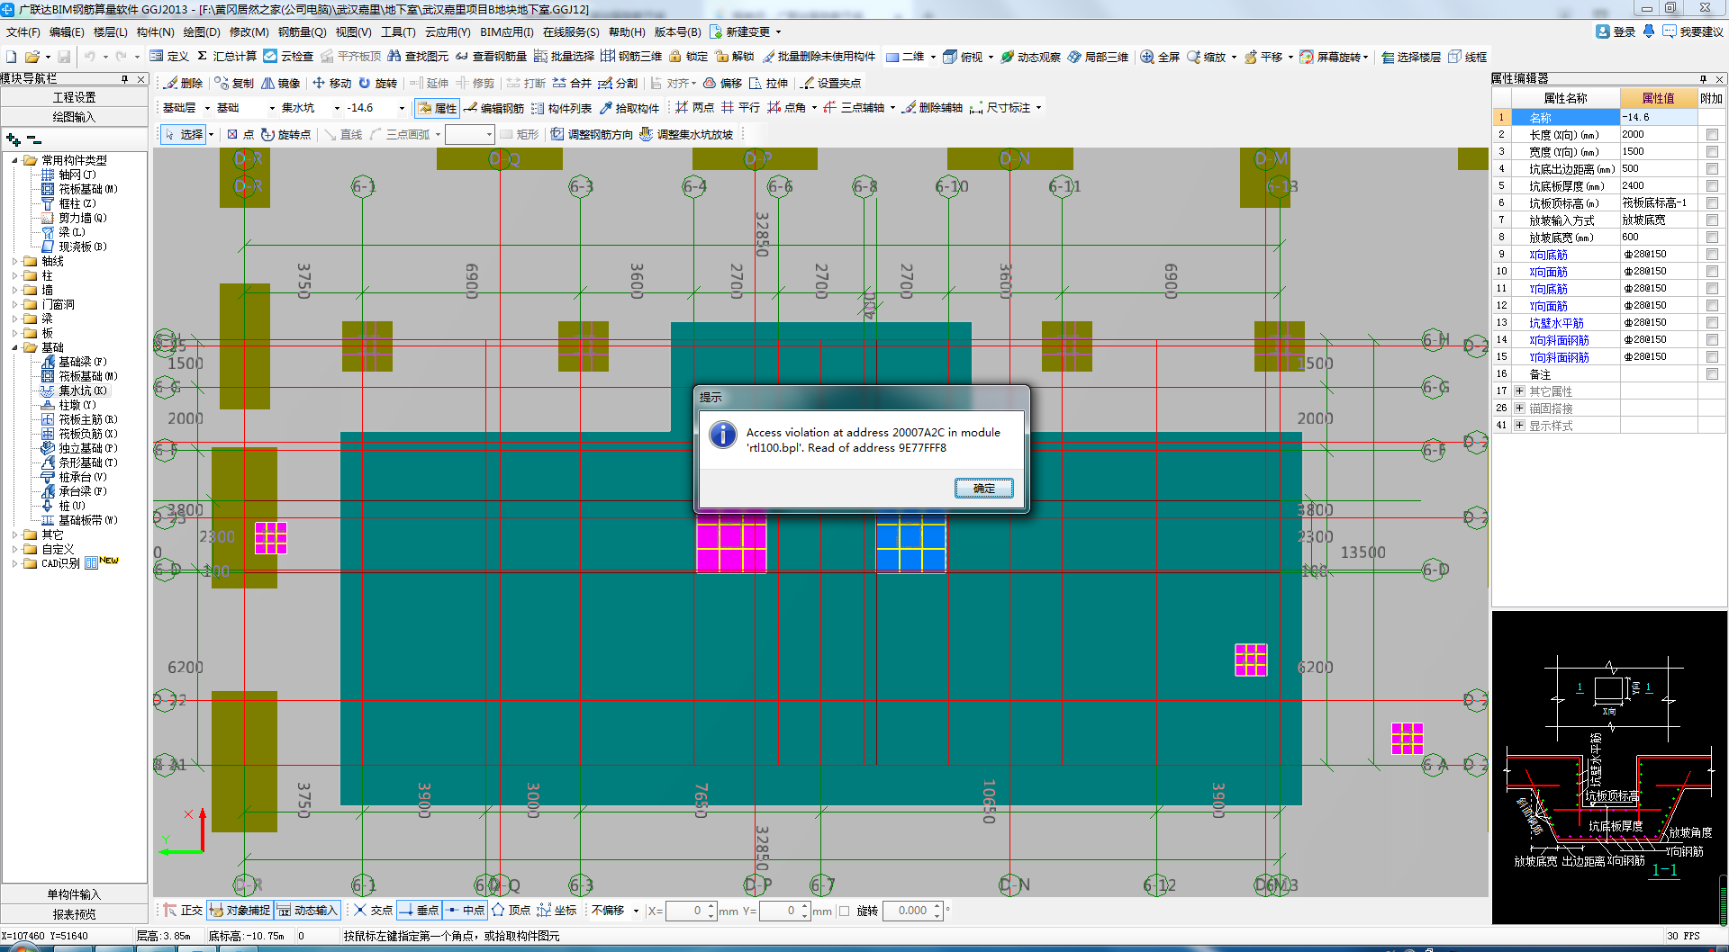Image resolution: width=1729 pixels, height=952 pixels.
Task: Open the 文件(F) menu
Action: click(x=23, y=31)
